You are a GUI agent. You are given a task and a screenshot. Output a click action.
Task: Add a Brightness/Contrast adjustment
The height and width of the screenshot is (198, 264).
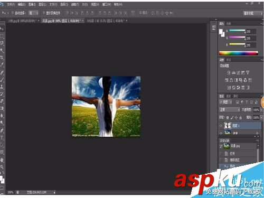click(x=229, y=72)
